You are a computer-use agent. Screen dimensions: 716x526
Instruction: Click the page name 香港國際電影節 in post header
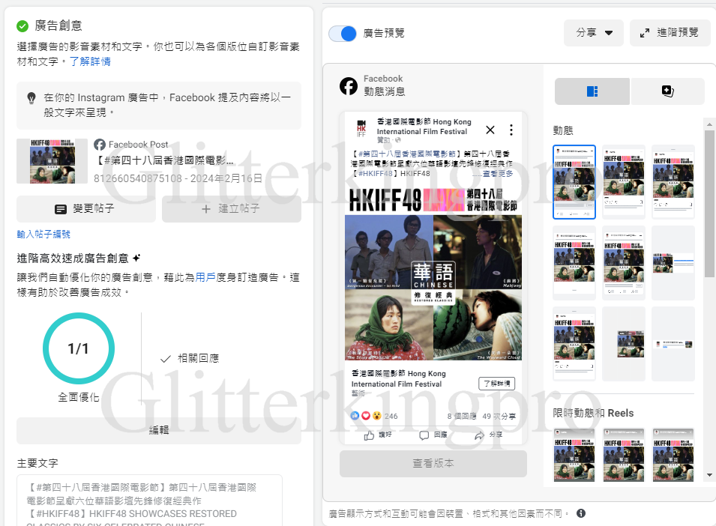pyautogui.click(x=424, y=127)
